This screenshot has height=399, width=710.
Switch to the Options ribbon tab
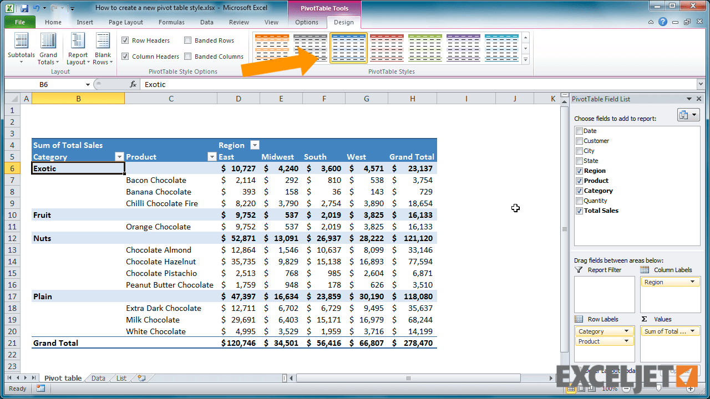[307, 23]
